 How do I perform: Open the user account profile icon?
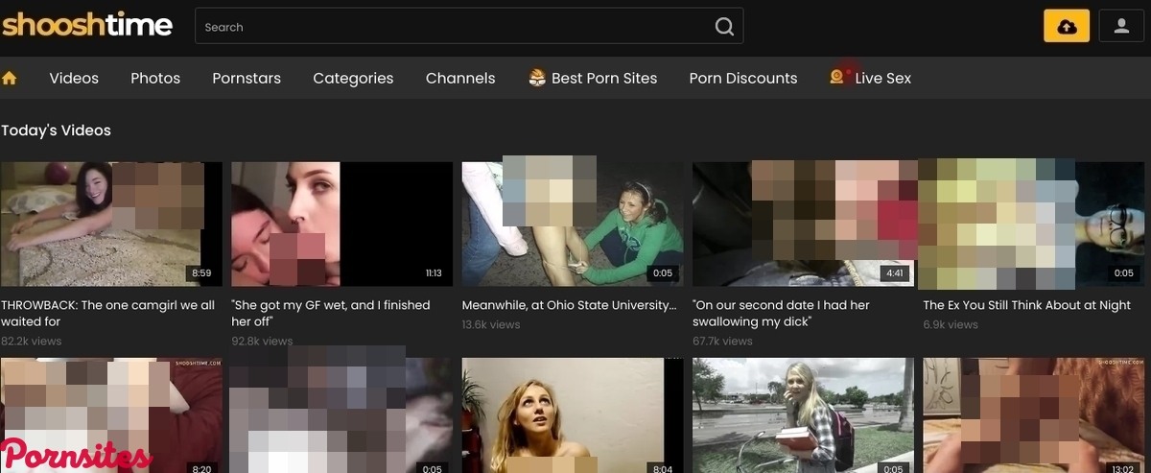(1121, 26)
